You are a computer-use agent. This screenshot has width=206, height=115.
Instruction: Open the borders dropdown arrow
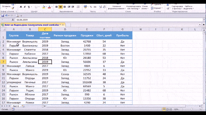coord(39,7)
